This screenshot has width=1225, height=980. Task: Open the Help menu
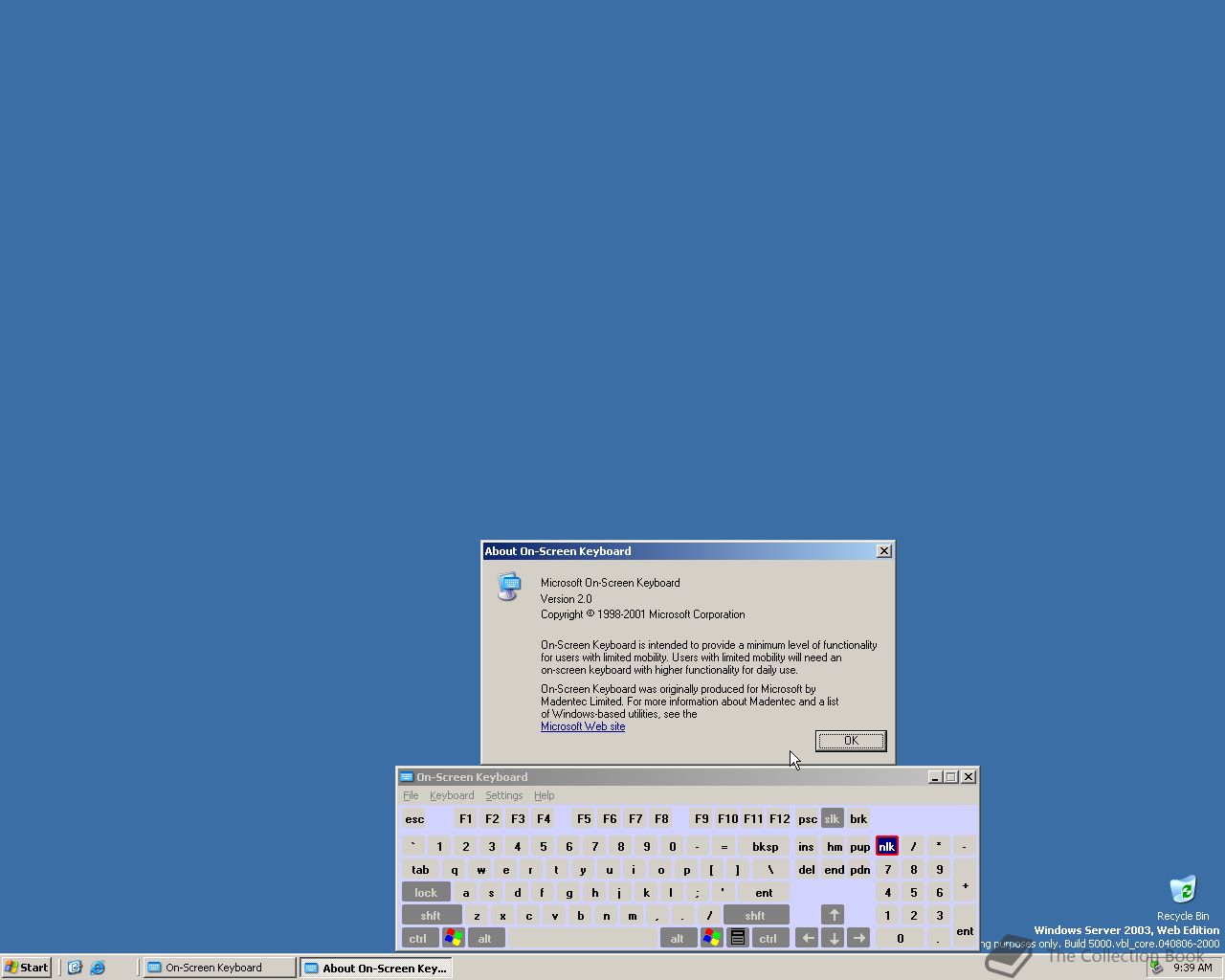coord(545,796)
